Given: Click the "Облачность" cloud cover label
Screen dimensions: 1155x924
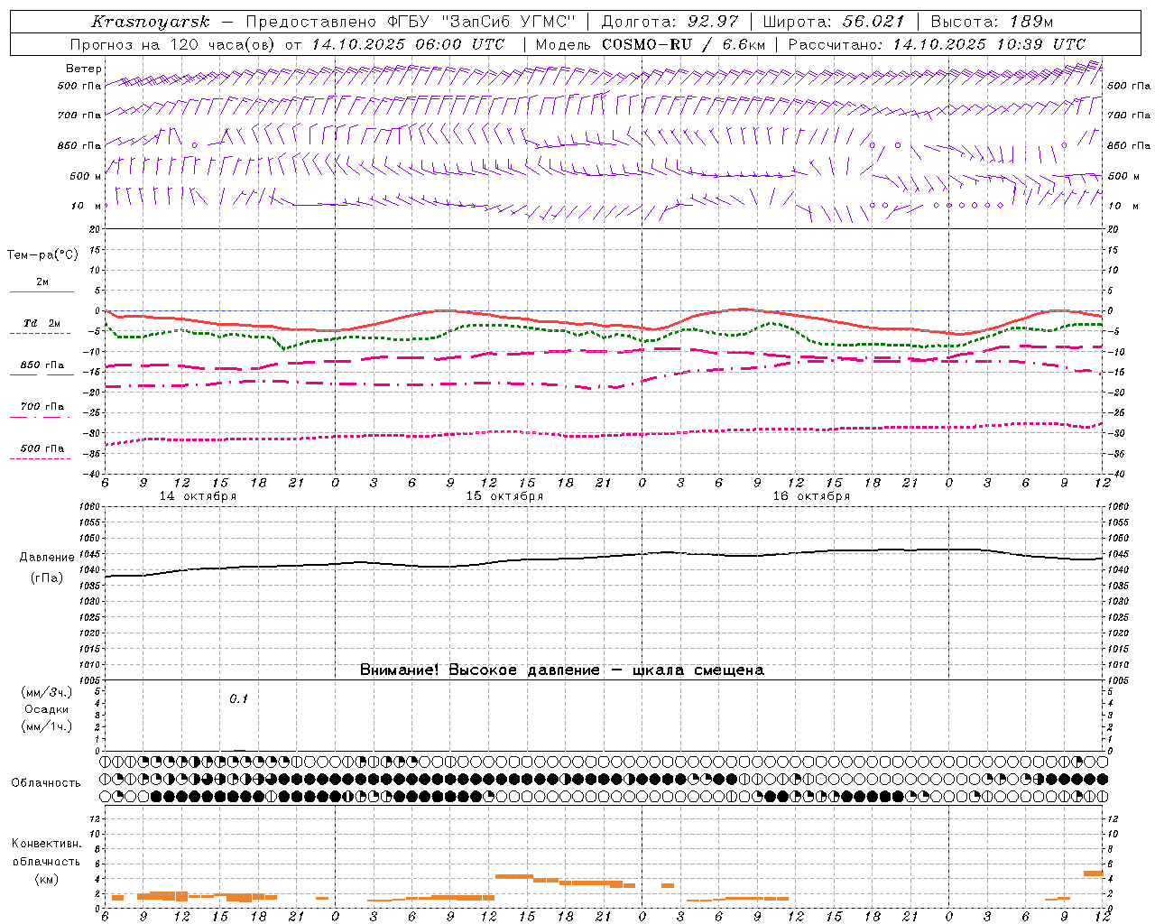Looking at the screenshot, I should click(x=46, y=783).
